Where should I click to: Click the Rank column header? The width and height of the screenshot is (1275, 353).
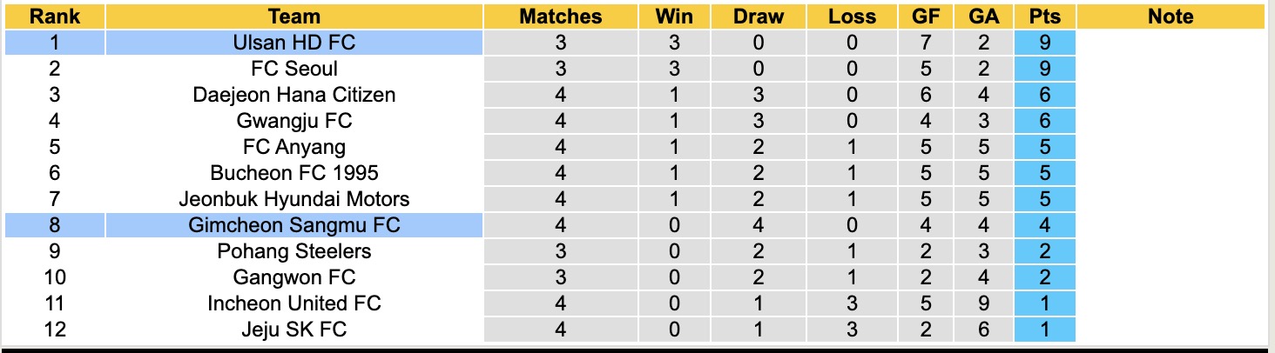tap(55, 17)
